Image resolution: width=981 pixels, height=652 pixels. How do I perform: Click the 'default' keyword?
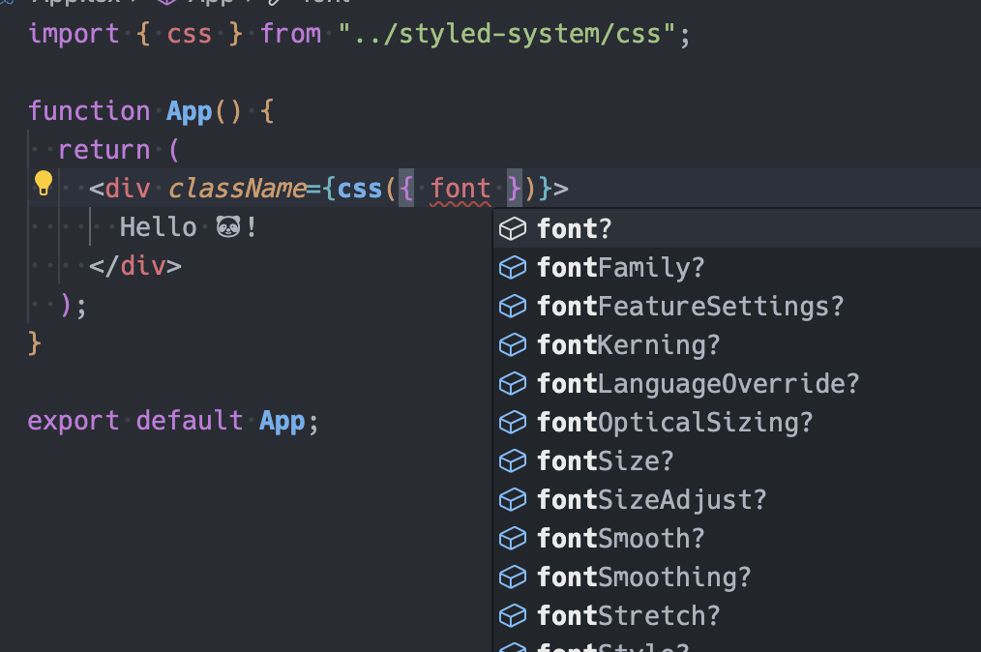190,421
